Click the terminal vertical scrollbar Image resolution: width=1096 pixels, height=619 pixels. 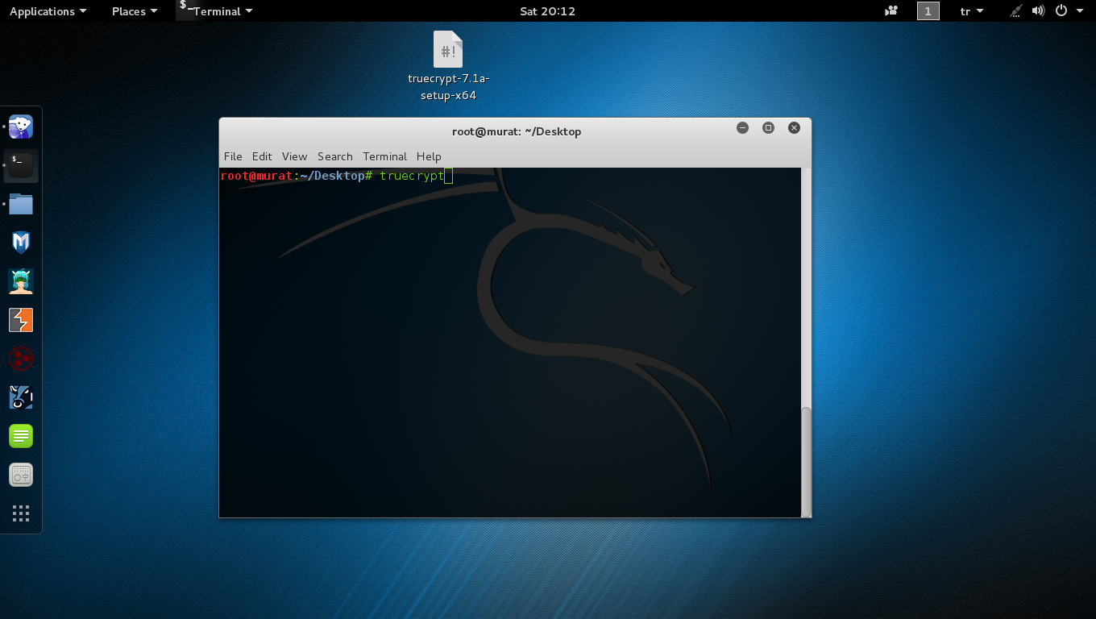(806, 459)
